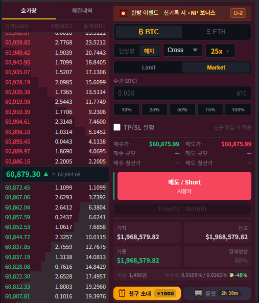The width and height of the screenshot is (259, 303).
Task: Set quantity to 75%
Action: [210, 109]
